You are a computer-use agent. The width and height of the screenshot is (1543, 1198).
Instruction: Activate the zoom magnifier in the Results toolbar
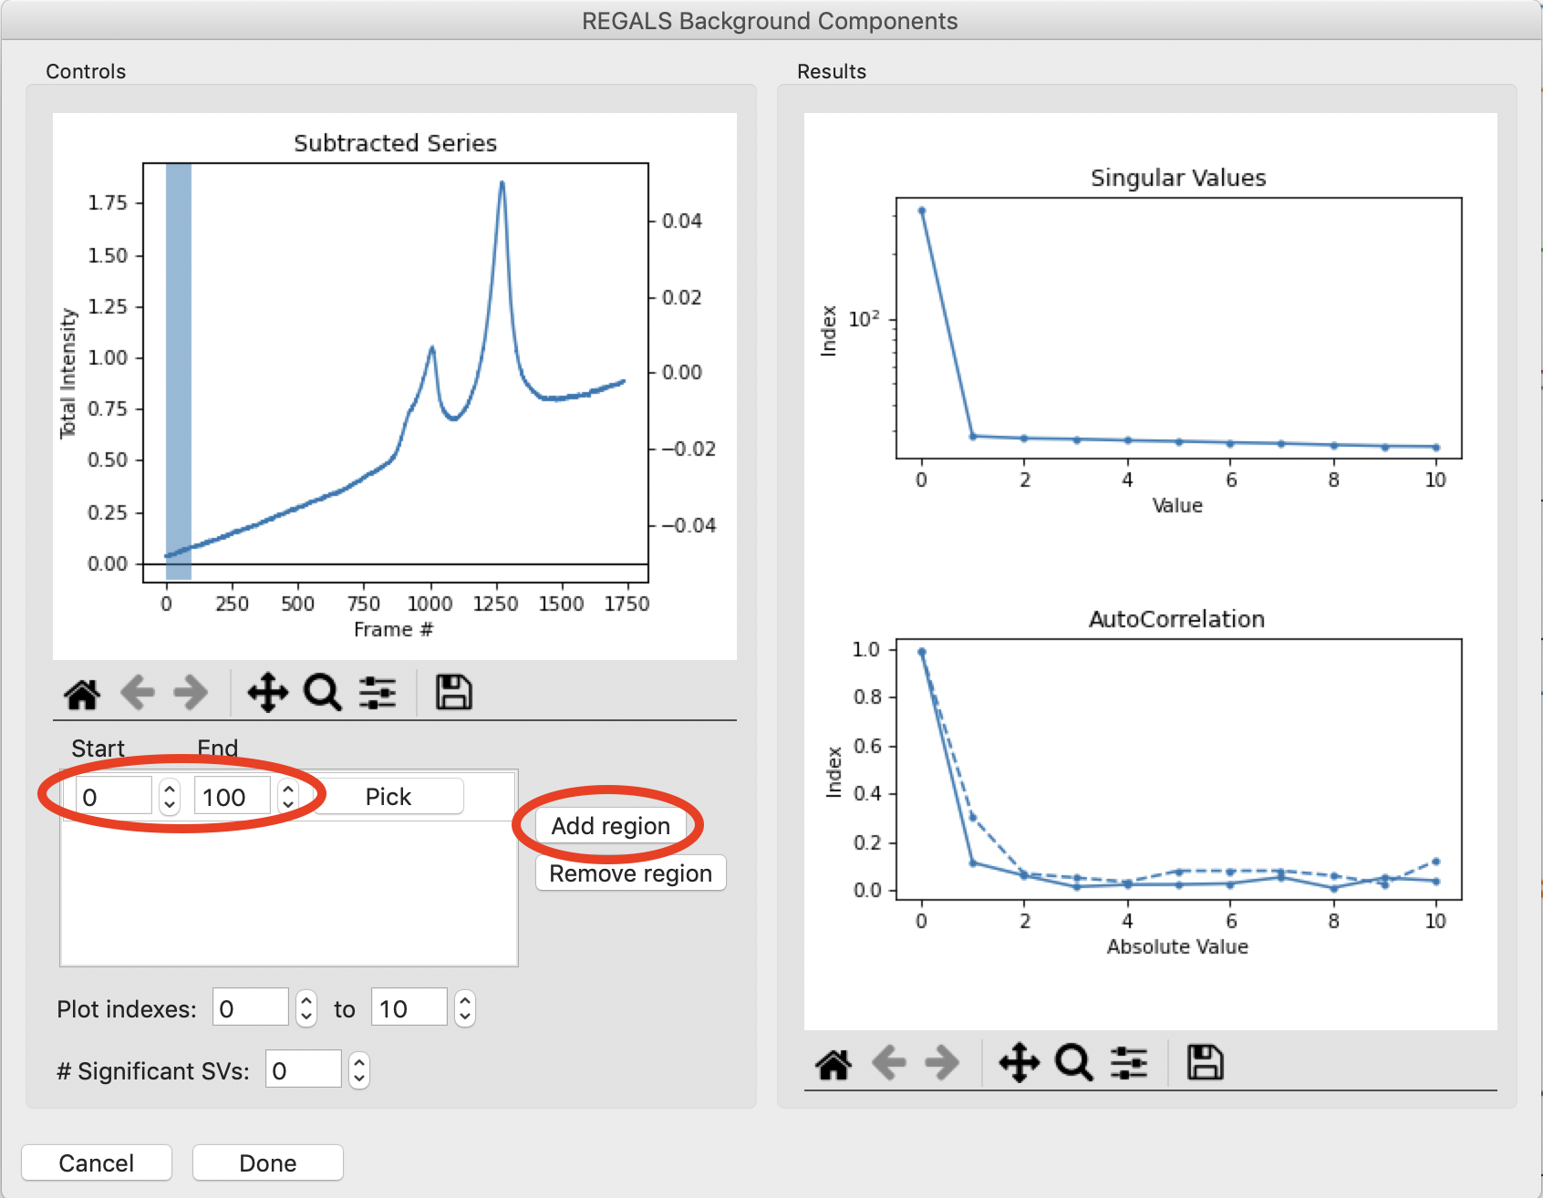click(x=1073, y=1063)
